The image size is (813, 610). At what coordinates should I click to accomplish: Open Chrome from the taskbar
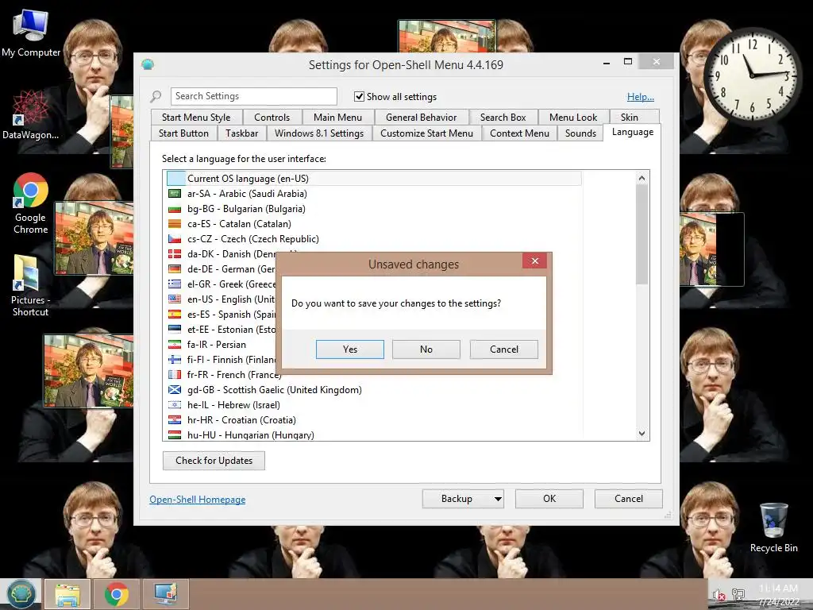[x=117, y=594]
